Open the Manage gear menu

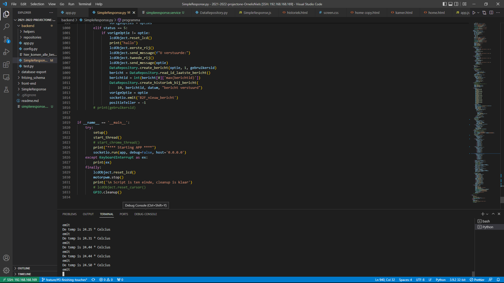[x=6, y=270]
